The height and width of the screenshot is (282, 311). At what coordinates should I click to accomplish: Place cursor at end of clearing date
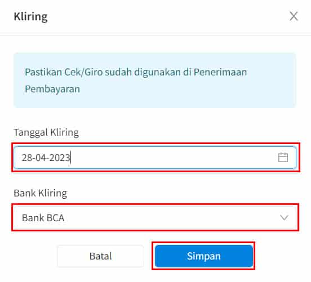(x=70, y=158)
